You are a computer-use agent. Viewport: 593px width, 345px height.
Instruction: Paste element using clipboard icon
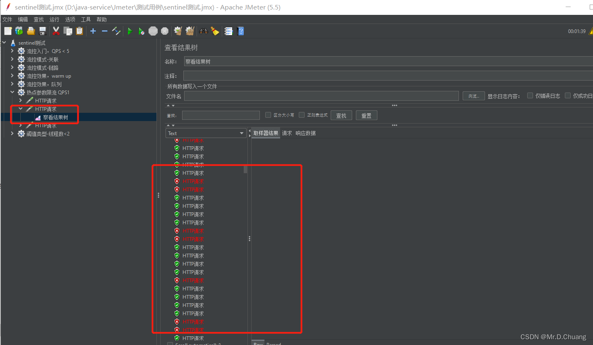coord(79,31)
